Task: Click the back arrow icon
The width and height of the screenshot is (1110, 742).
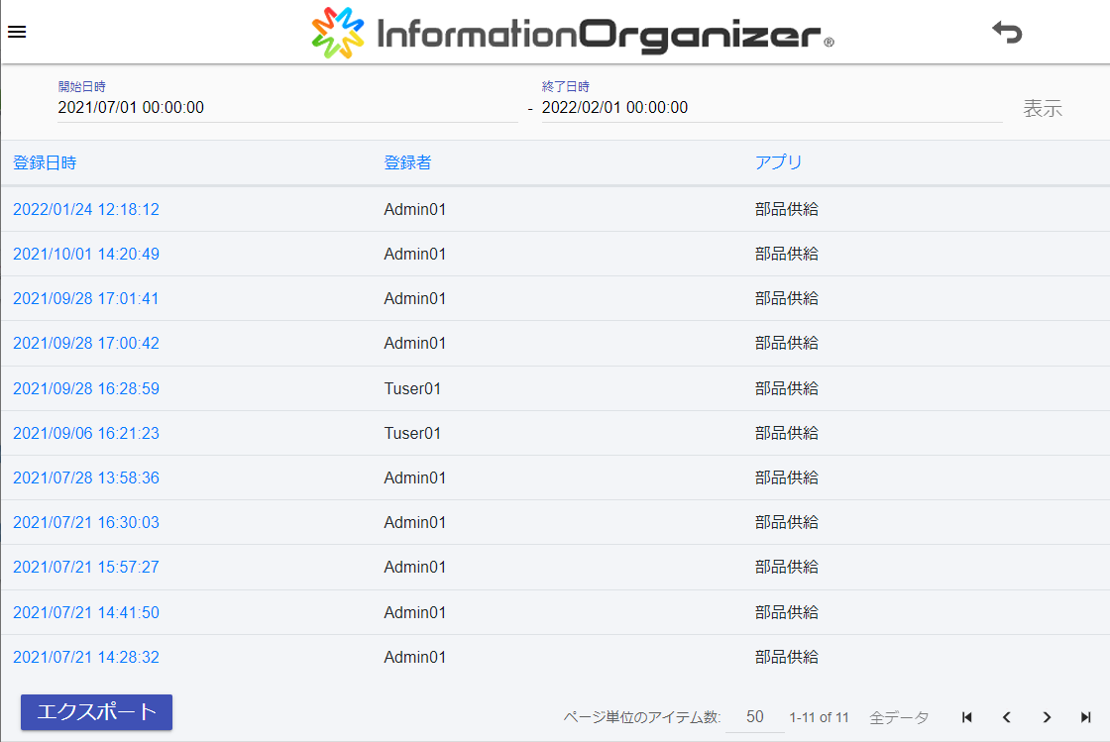Action: tap(1007, 33)
